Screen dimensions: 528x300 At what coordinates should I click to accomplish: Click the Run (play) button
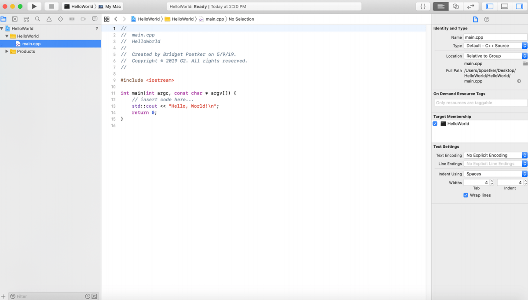(34, 7)
